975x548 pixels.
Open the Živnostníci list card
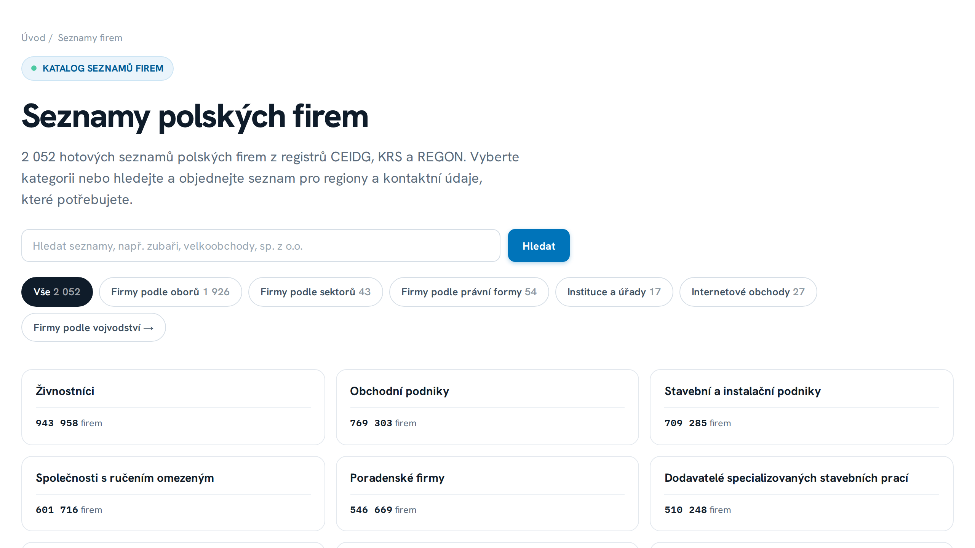tap(173, 407)
